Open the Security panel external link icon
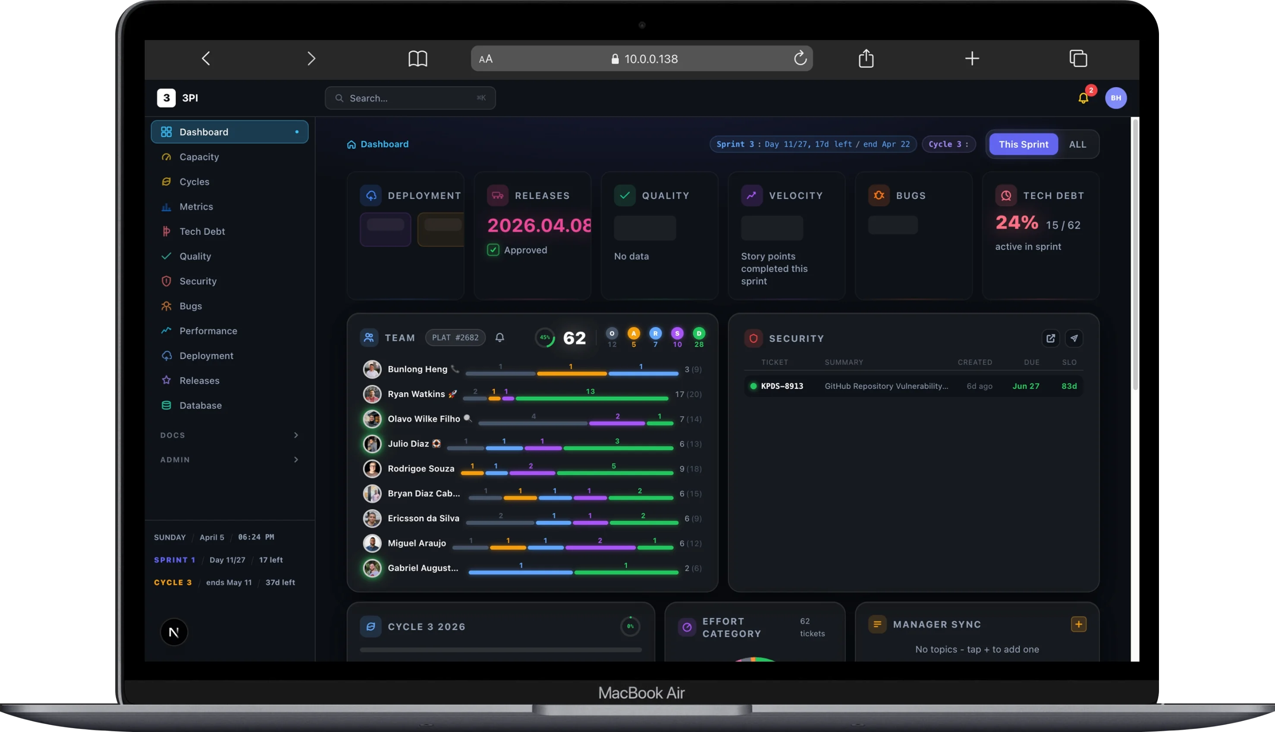Viewport: 1275px width, 732px height. tap(1051, 338)
